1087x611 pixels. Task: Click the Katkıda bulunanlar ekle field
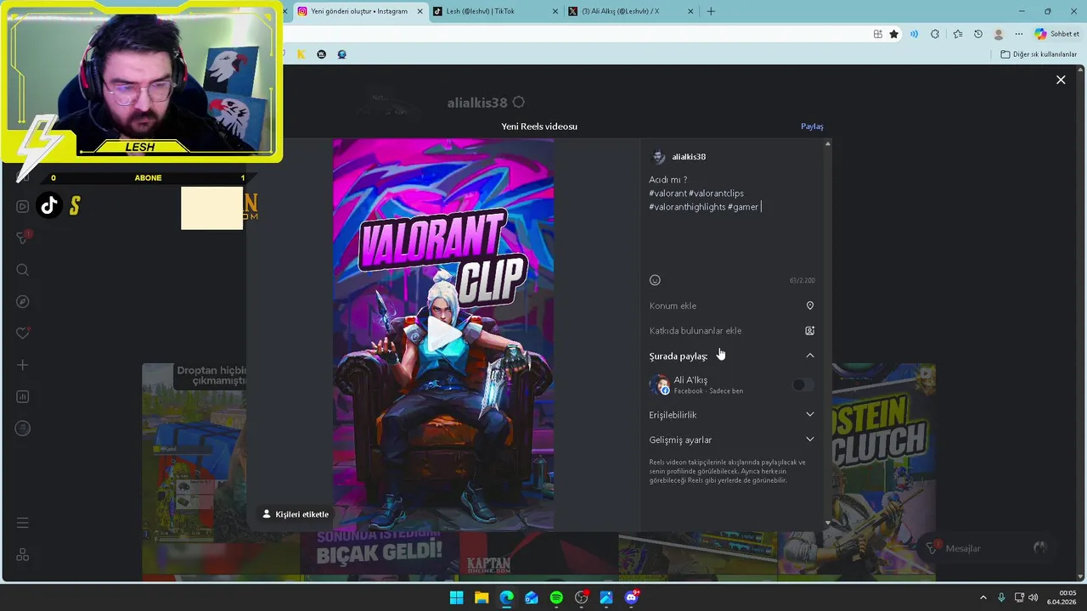tap(731, 331)
